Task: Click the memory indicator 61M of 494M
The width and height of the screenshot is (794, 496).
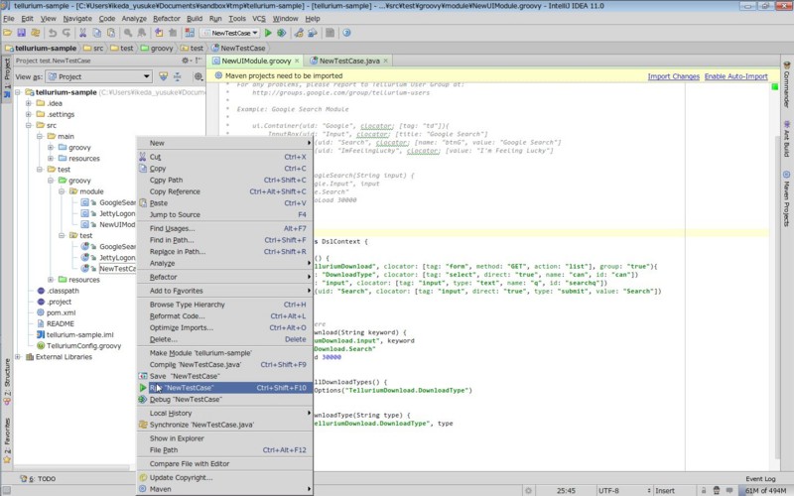Action: 765,490
